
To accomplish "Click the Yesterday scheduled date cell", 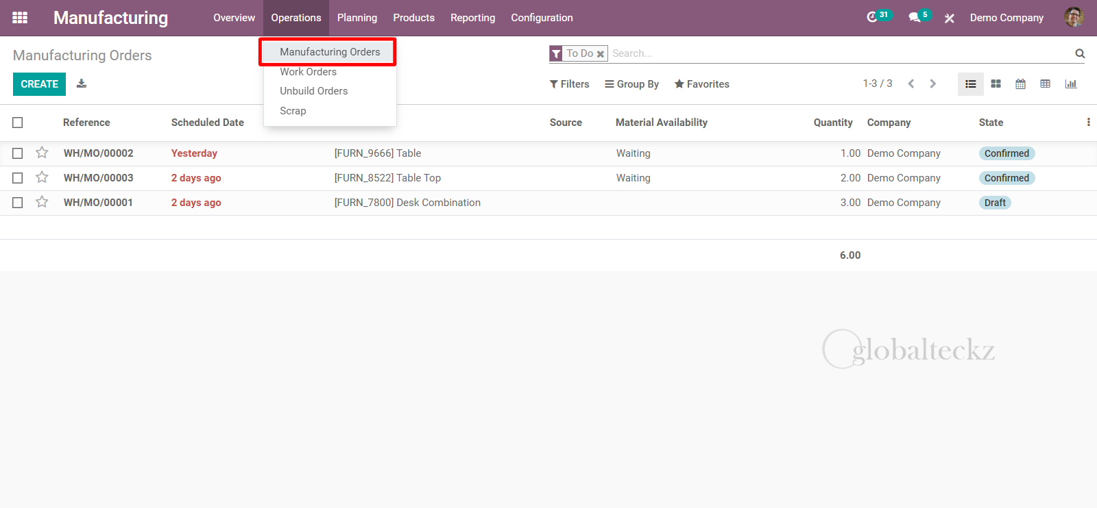I will pos(194,153).
